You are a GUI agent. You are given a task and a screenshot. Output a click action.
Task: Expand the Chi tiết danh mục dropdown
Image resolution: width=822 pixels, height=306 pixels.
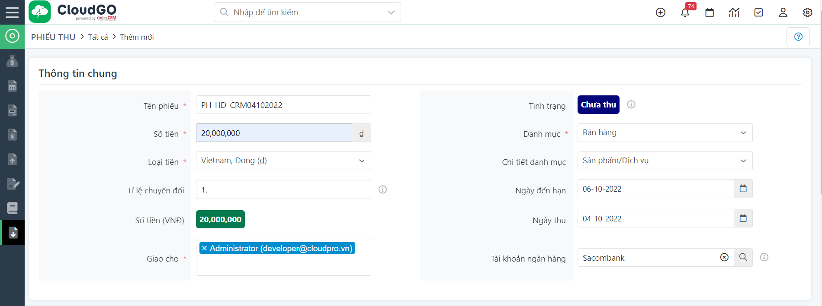[743, 161]
